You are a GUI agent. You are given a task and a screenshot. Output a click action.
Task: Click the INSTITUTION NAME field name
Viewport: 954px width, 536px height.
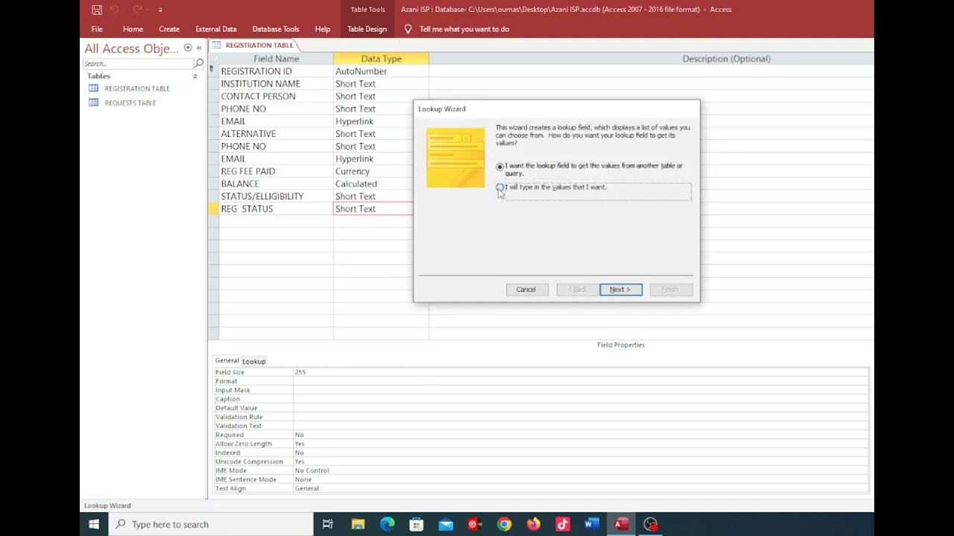260,84
